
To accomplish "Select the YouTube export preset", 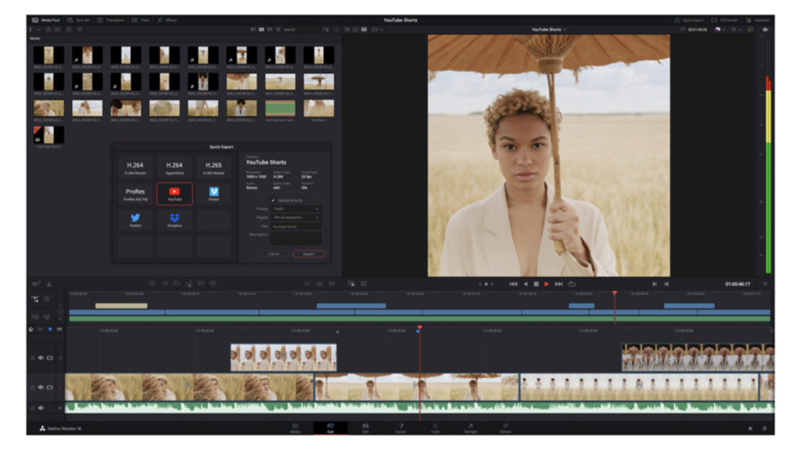I will [x=174, y=194].
